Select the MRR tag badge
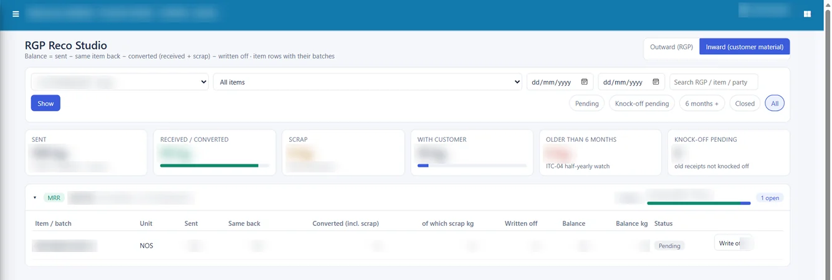 coord(54,198)
